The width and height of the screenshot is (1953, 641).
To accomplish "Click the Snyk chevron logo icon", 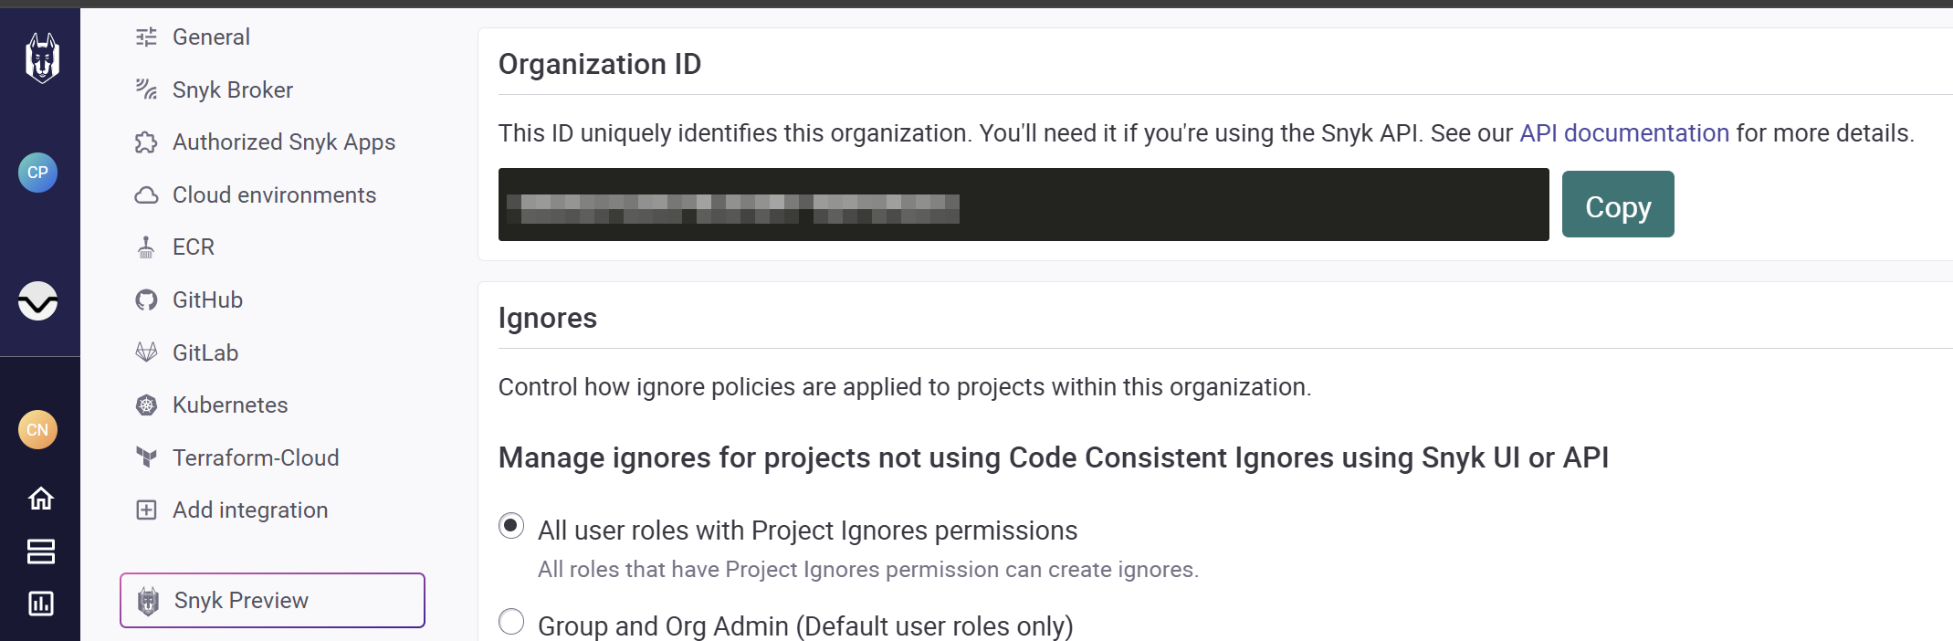I will pyautogui.click(x=37, y=301).
